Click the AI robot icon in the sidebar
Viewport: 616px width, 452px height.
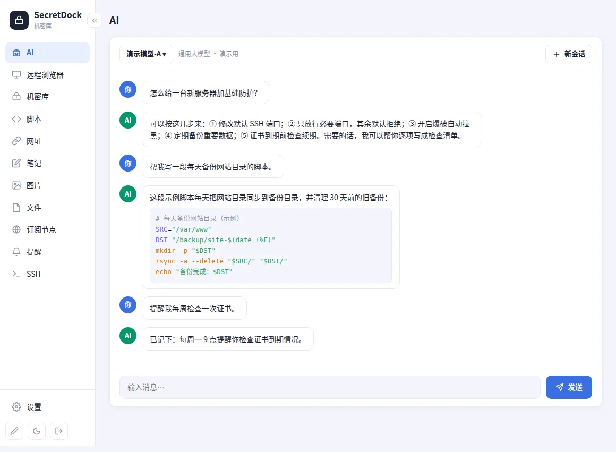click(x=16, y=53)
